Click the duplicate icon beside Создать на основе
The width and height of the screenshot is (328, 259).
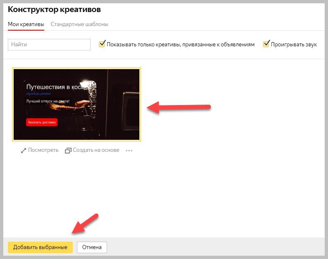(68, 151)
